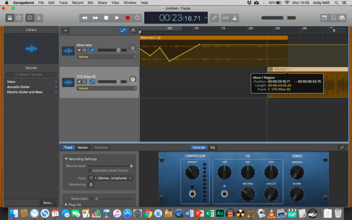Open the LCD display mode dropdown arrow
Screen dimensions: 352x220
[206, 18]
